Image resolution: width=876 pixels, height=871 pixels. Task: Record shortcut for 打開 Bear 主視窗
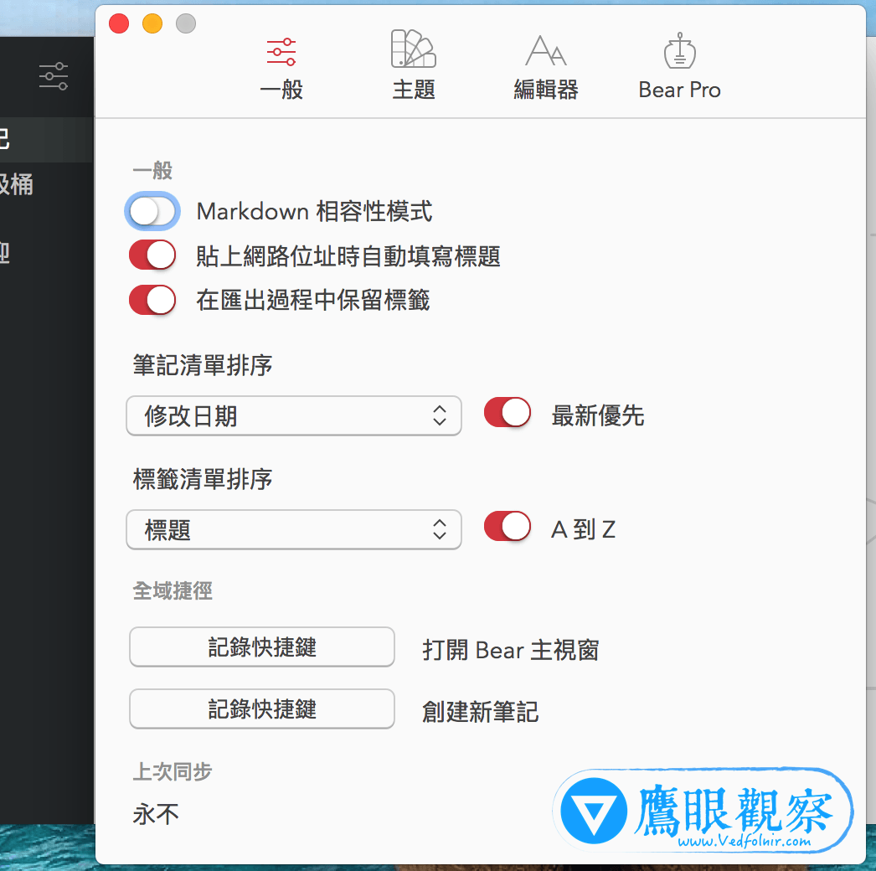click(x=262, y=647)
